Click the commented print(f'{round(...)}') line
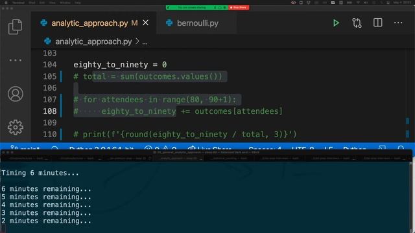The height and width of the screenshot is (233, 415). pyautogui.click(x=185, y=134)
